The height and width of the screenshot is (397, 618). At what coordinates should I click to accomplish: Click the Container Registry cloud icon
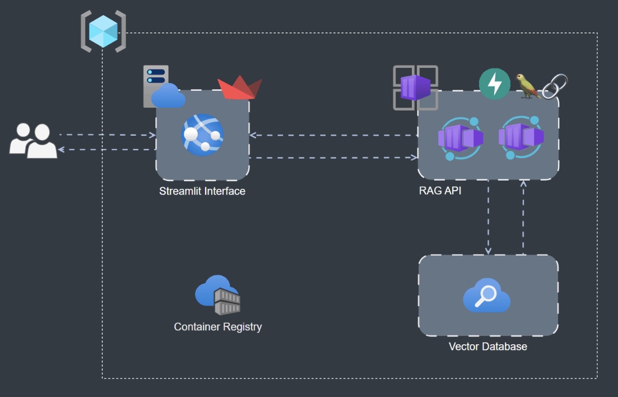pyautogui.click(x=218, y=294)
